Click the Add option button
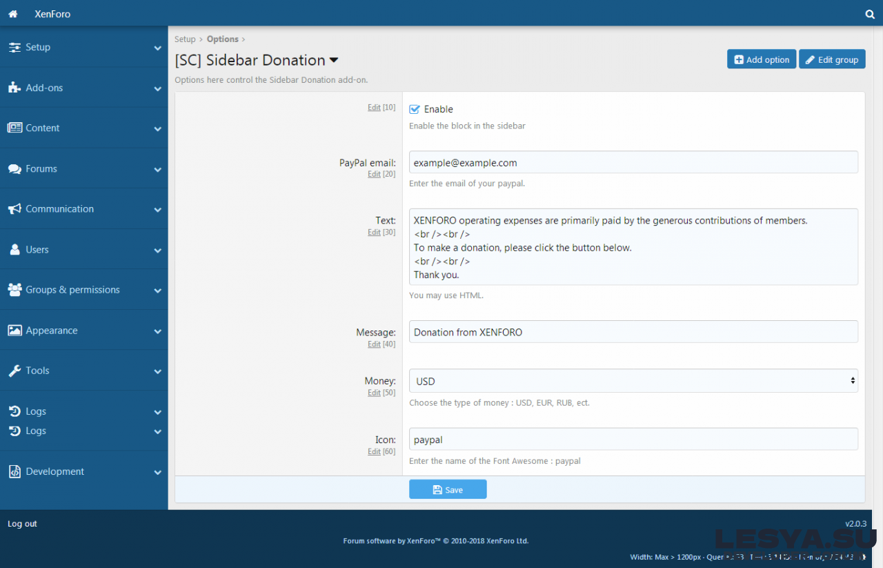The image size is (883, 568). (x=762, y=59)
